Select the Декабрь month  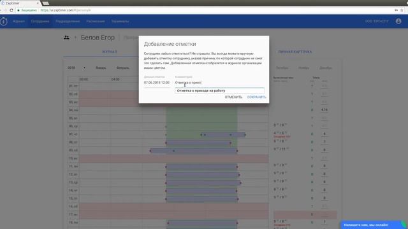(326, 68)
